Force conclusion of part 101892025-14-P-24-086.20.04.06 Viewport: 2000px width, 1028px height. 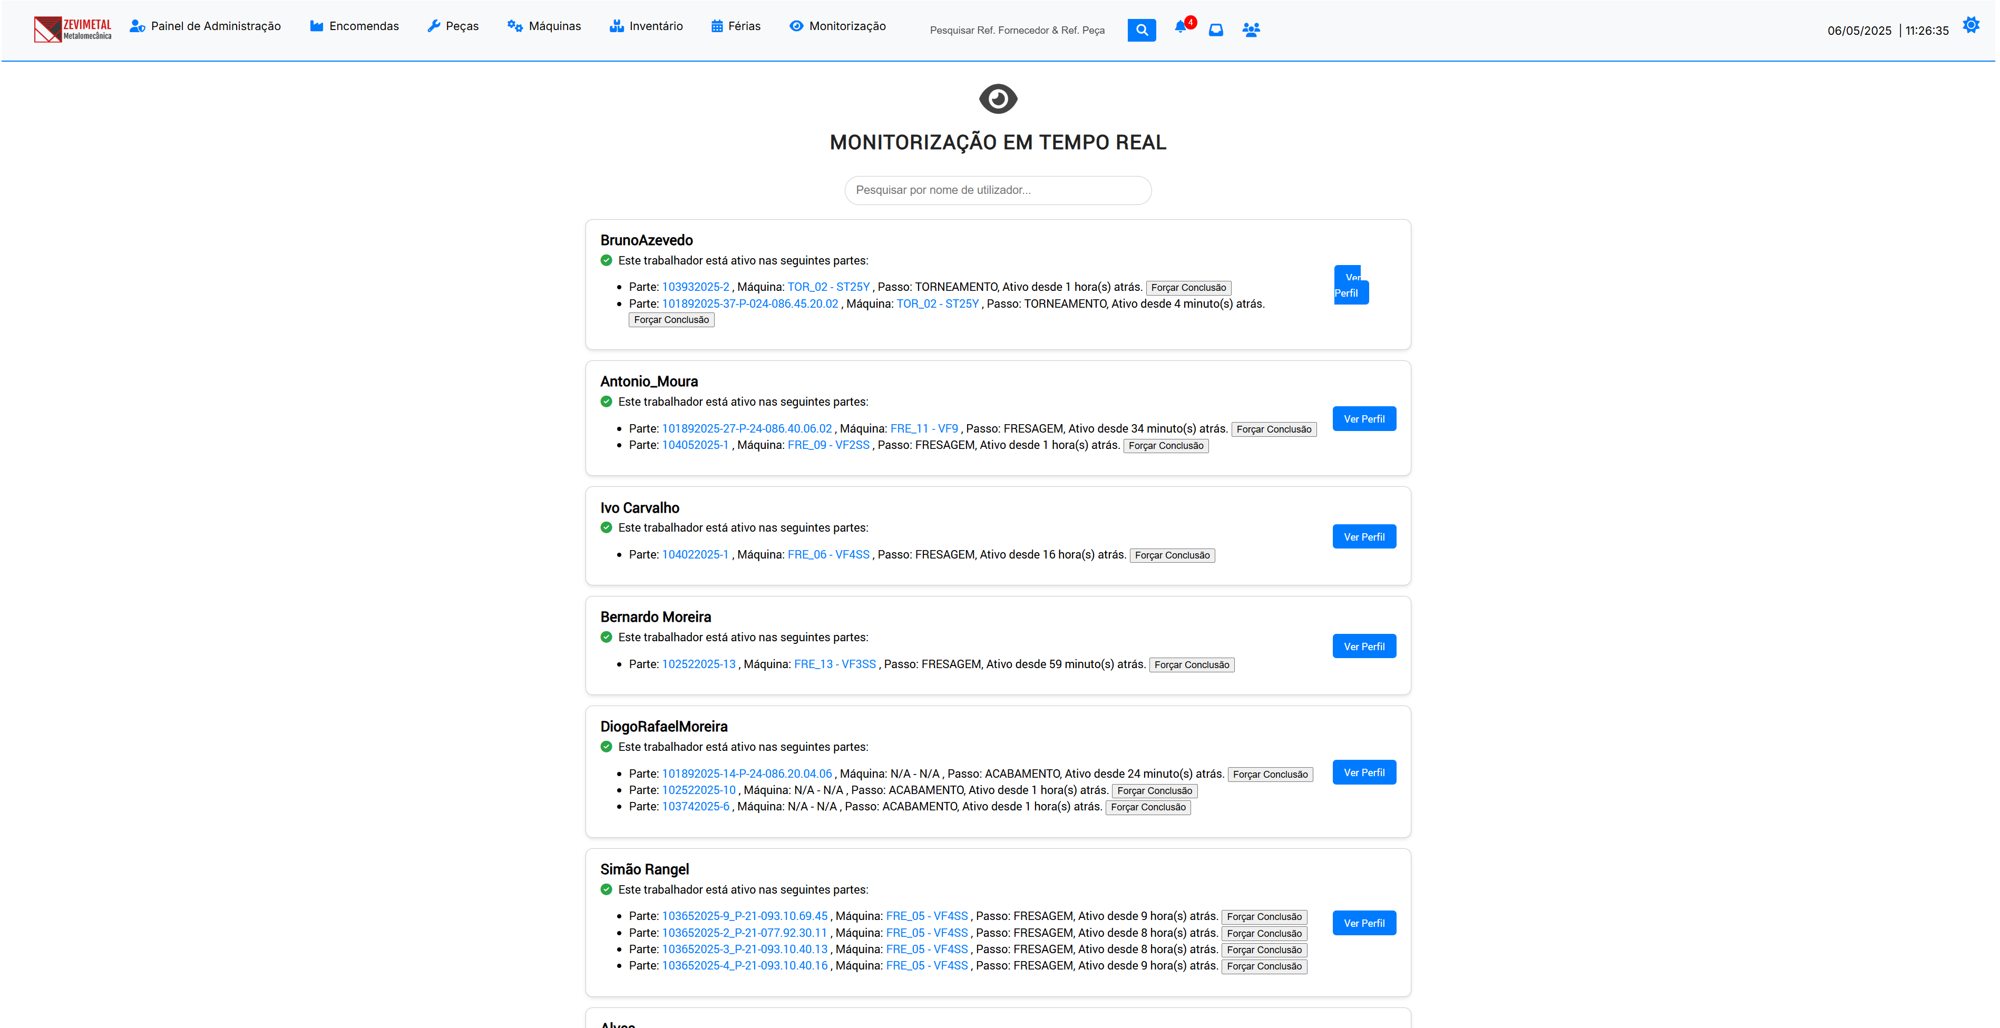(x=1270, y=775)
